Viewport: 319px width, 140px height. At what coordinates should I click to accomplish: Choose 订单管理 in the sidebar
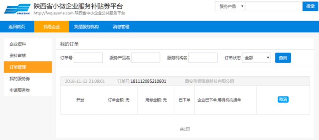click(18, 67)
